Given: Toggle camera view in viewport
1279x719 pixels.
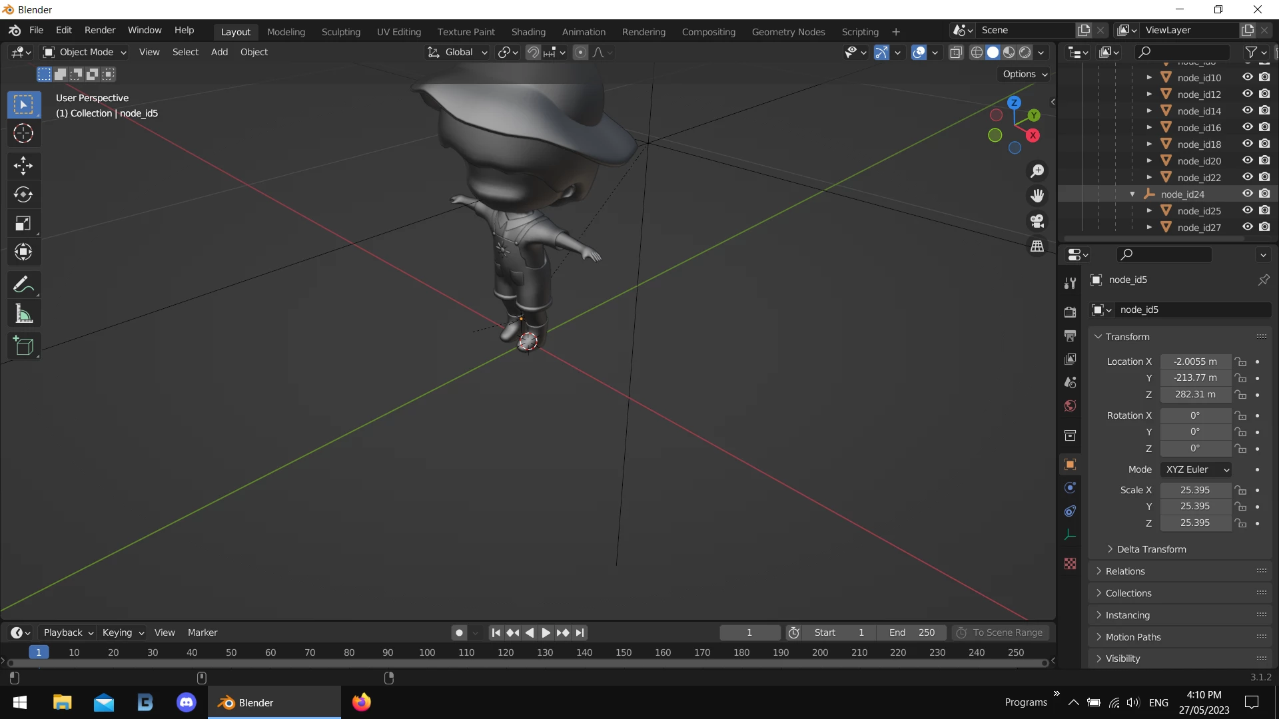Looking at the screenshot, I should 1037,221.
